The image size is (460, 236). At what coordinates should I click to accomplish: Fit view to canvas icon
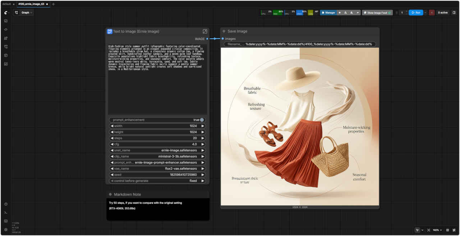(x=429, y=230)
